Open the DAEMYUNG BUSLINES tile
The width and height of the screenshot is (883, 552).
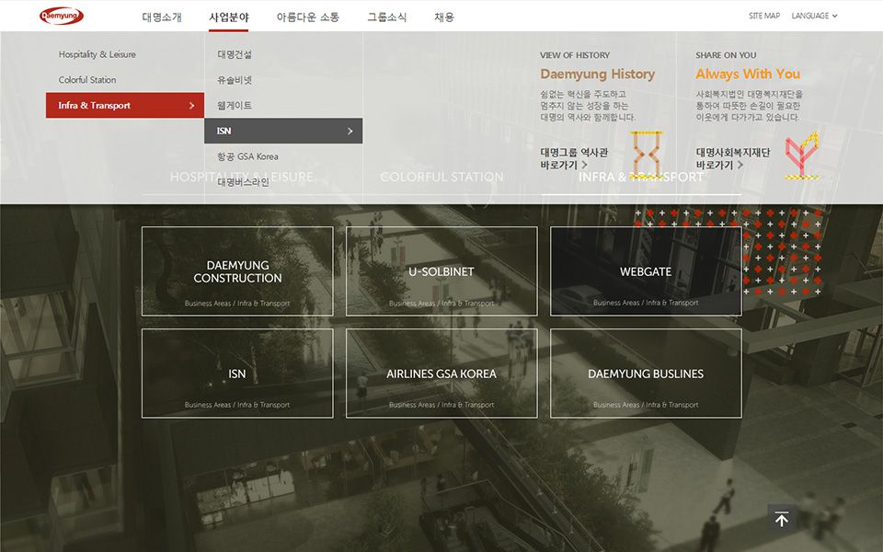click(x=646, y=374)
